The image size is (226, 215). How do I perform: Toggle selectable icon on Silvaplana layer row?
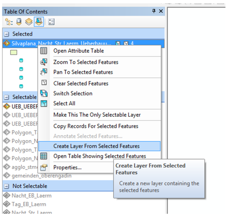(118, 43)
